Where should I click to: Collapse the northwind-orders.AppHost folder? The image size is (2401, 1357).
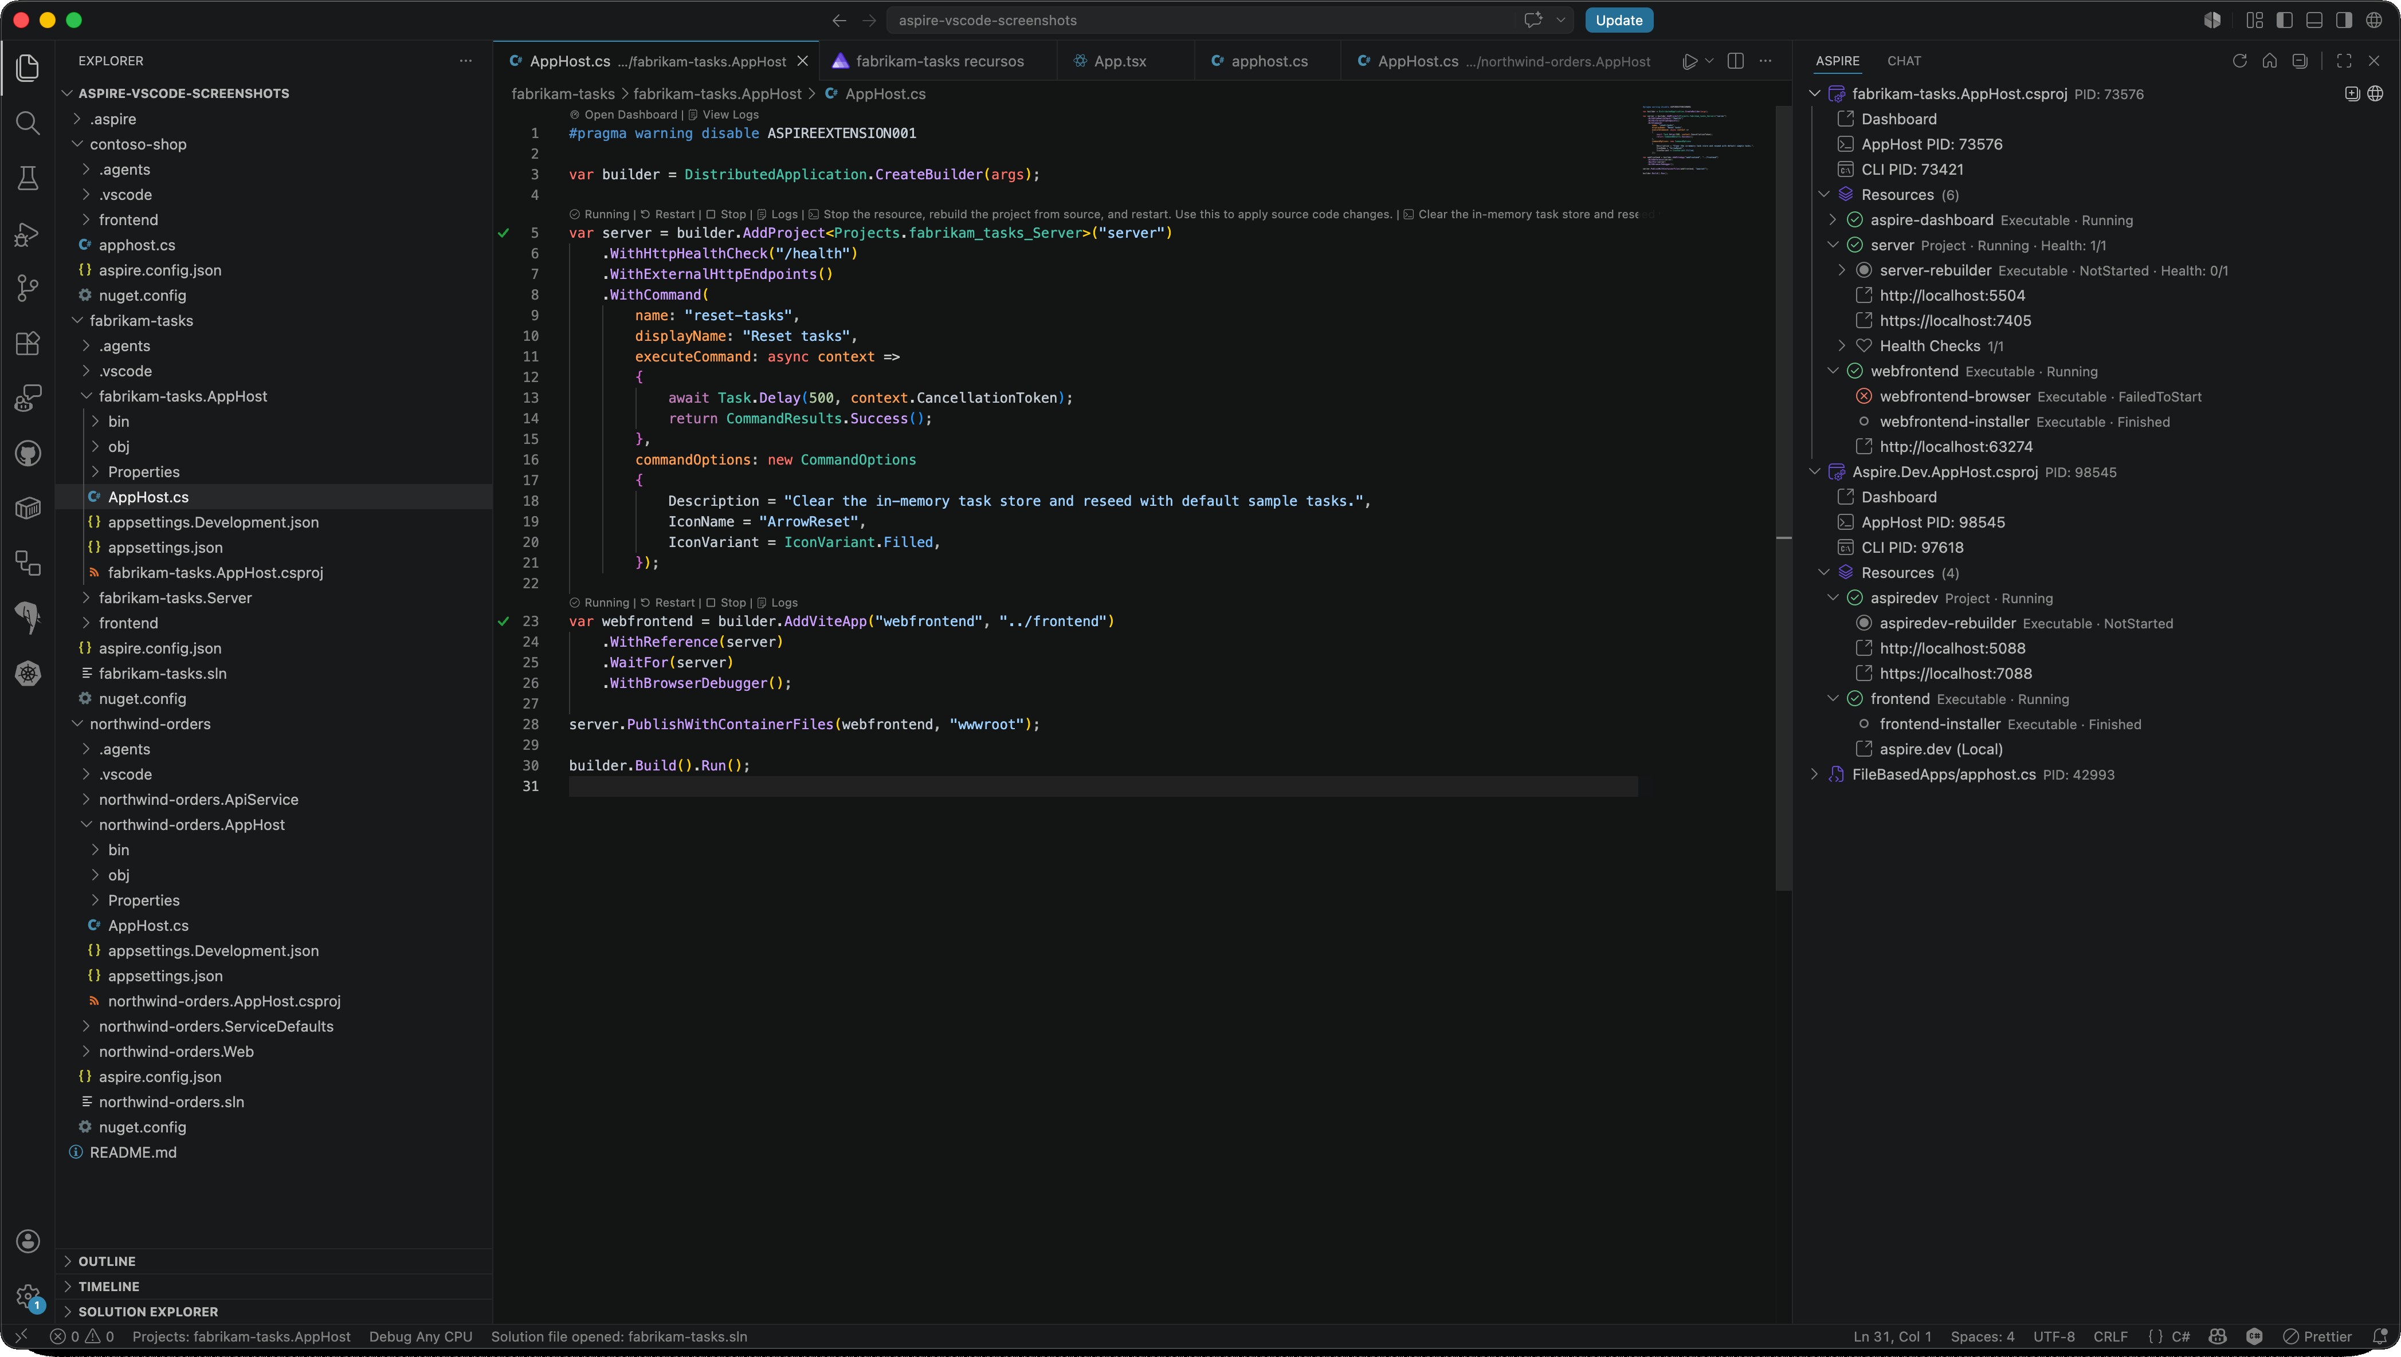(x=86, y=825)
